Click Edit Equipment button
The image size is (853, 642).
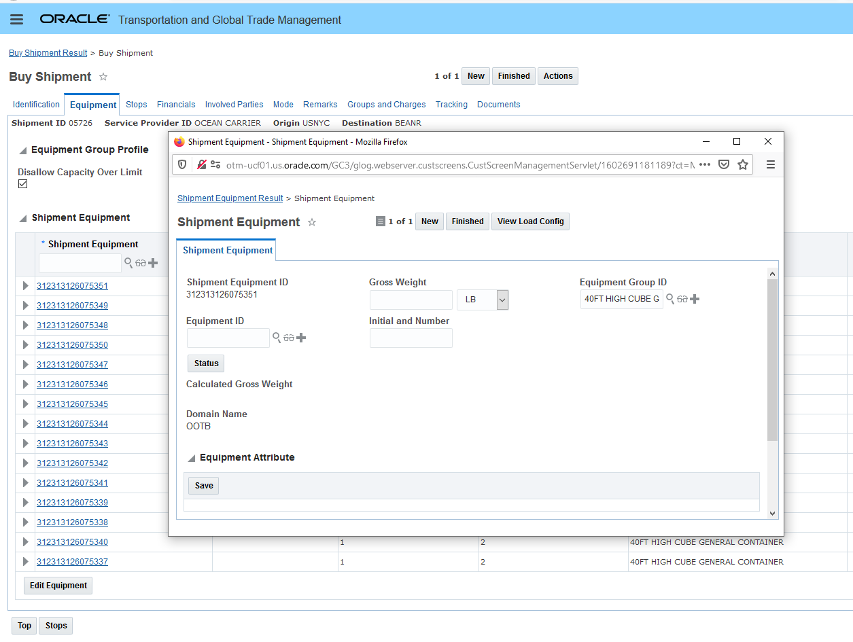tap(58, 586)
